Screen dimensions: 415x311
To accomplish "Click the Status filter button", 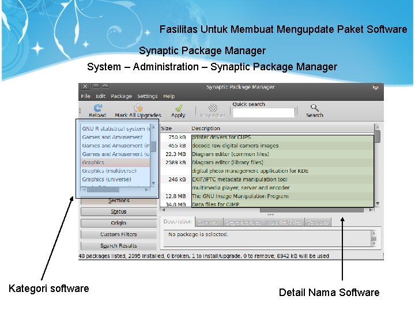I will [x=119, y=212].
